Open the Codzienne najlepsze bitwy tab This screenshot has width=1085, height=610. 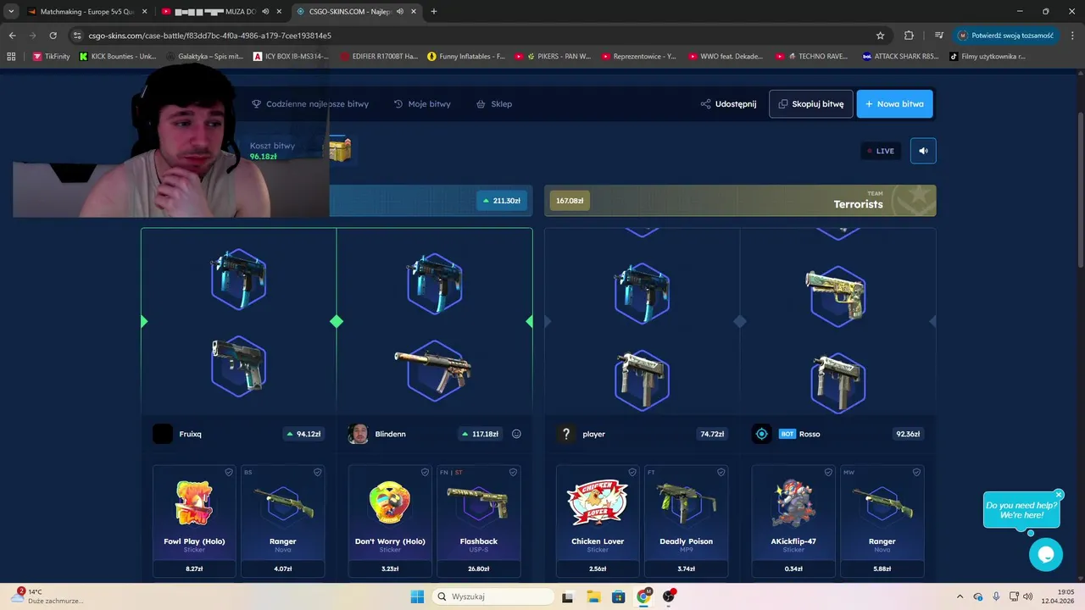(310, 104)
